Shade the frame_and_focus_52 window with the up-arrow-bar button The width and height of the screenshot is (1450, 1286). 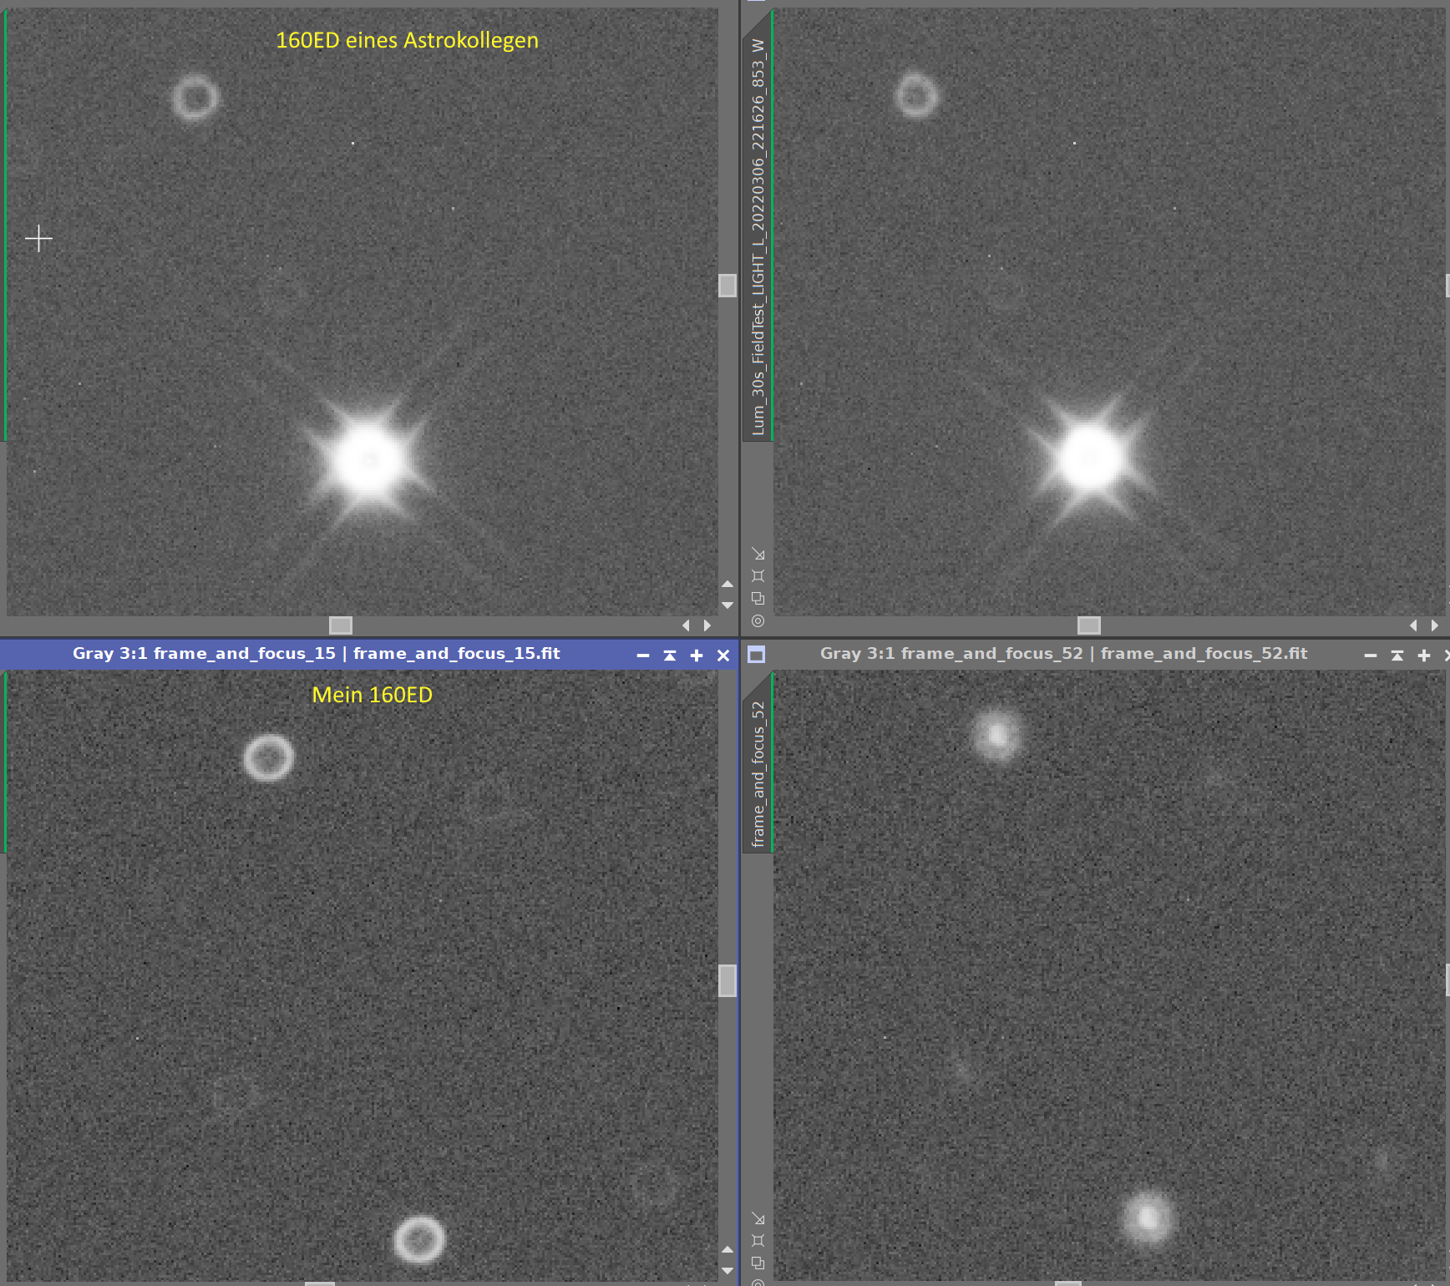click(1397, 656)
